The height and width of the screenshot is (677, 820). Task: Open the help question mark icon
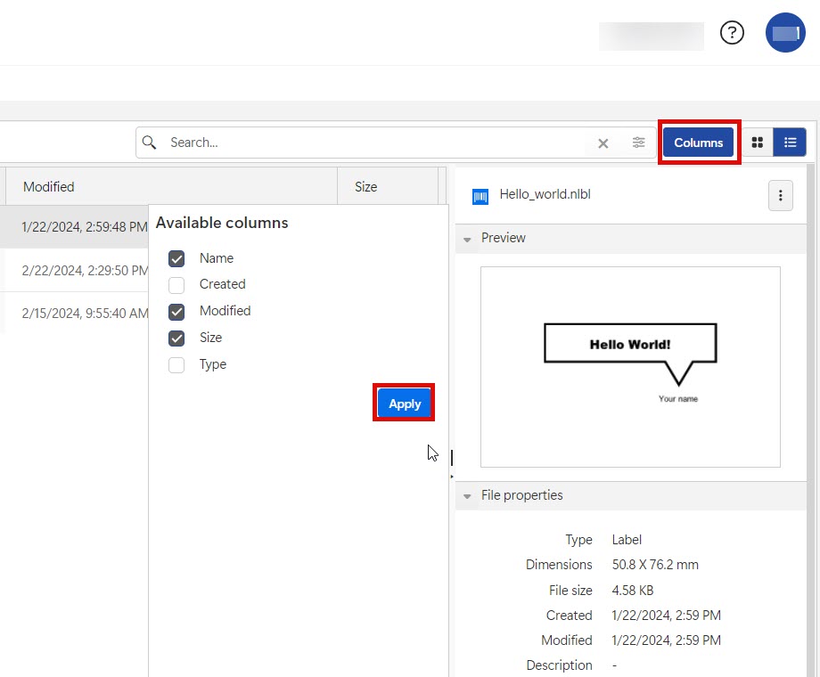(x=732, y=33)
